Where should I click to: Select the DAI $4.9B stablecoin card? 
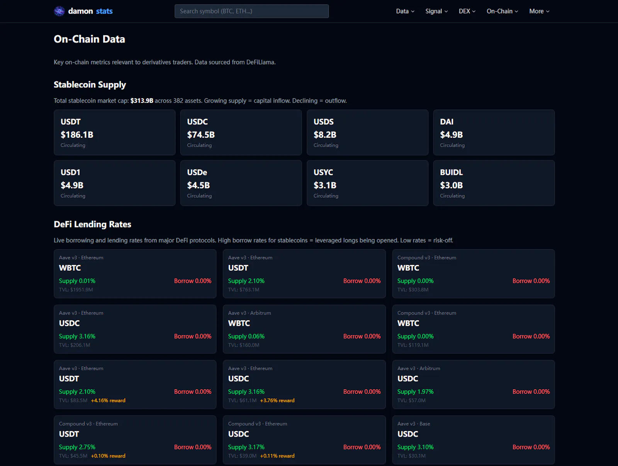[x=494, y=132]
